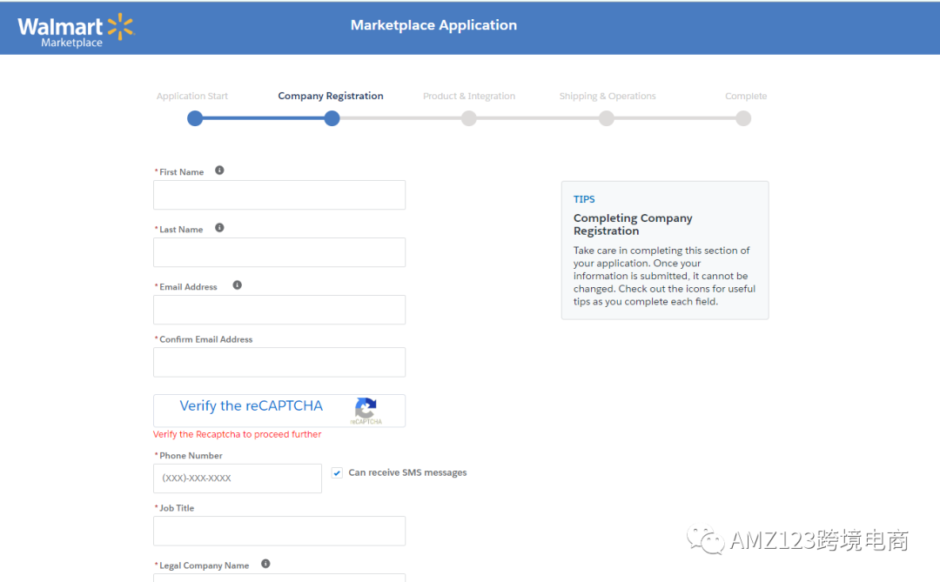Click into the Email Address field

(279, 310)
